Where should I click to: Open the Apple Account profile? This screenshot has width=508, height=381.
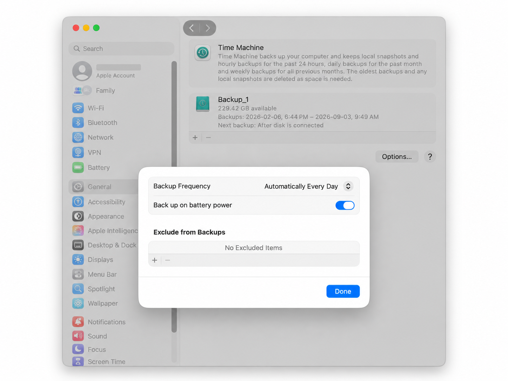coord(107,71)
